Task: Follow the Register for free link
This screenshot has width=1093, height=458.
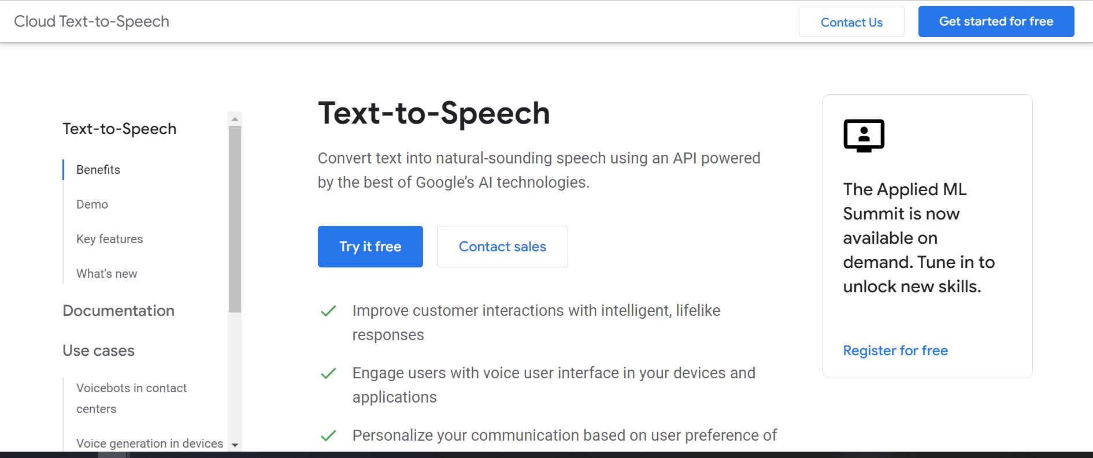Action: pyautogui.click(x=895, y=351)
